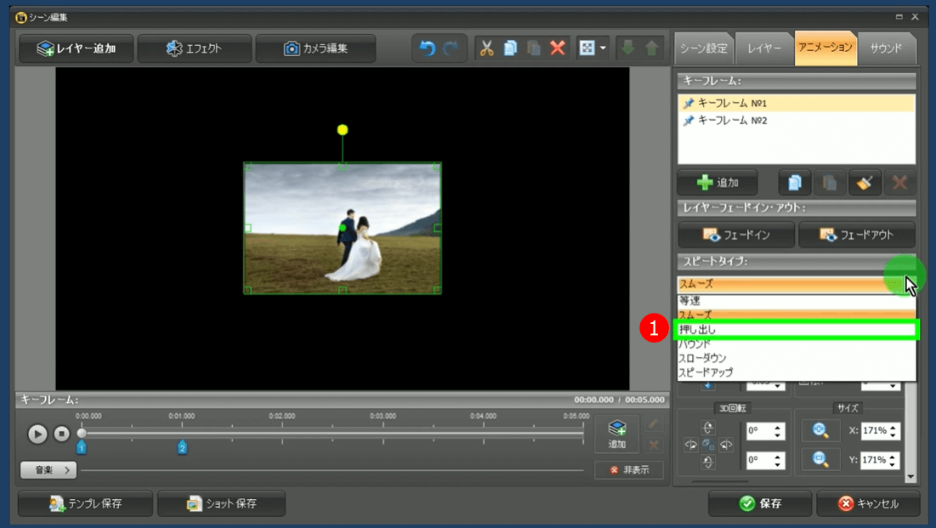Click the scissors cut icon

coord(486,48)
